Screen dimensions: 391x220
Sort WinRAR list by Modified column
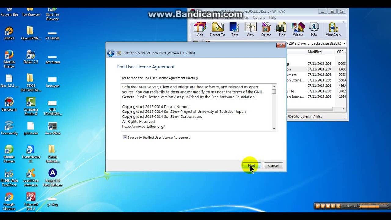click(x=320, y=52)
